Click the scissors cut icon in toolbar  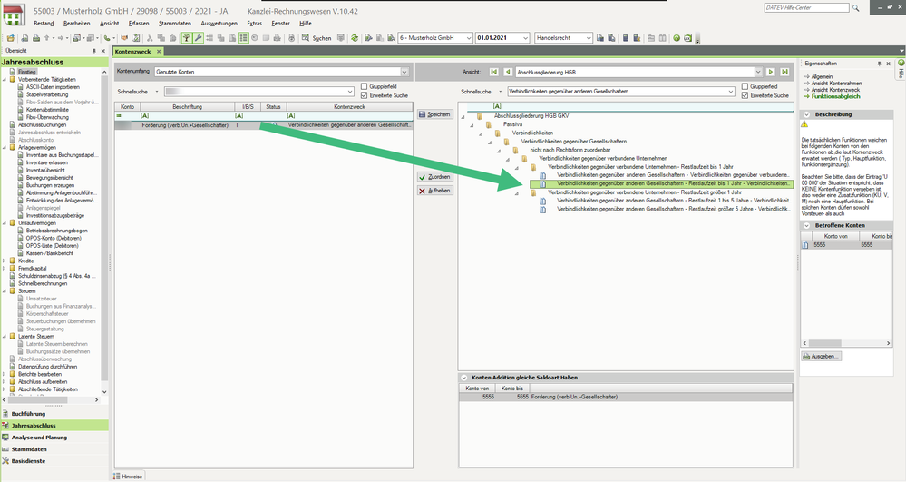[x=150, y=38]
